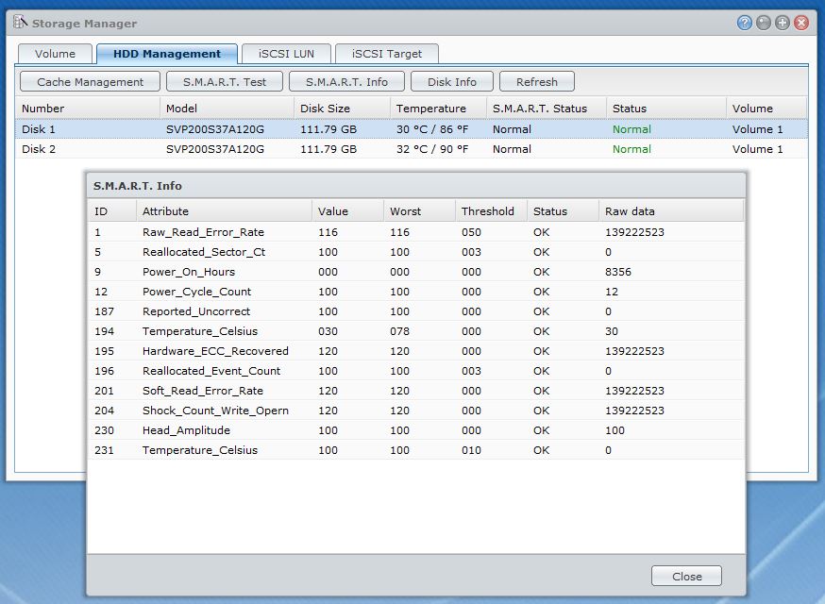Click the Storage Manager app icon in title bar
825x604 pixels.
tap(20, 23)
